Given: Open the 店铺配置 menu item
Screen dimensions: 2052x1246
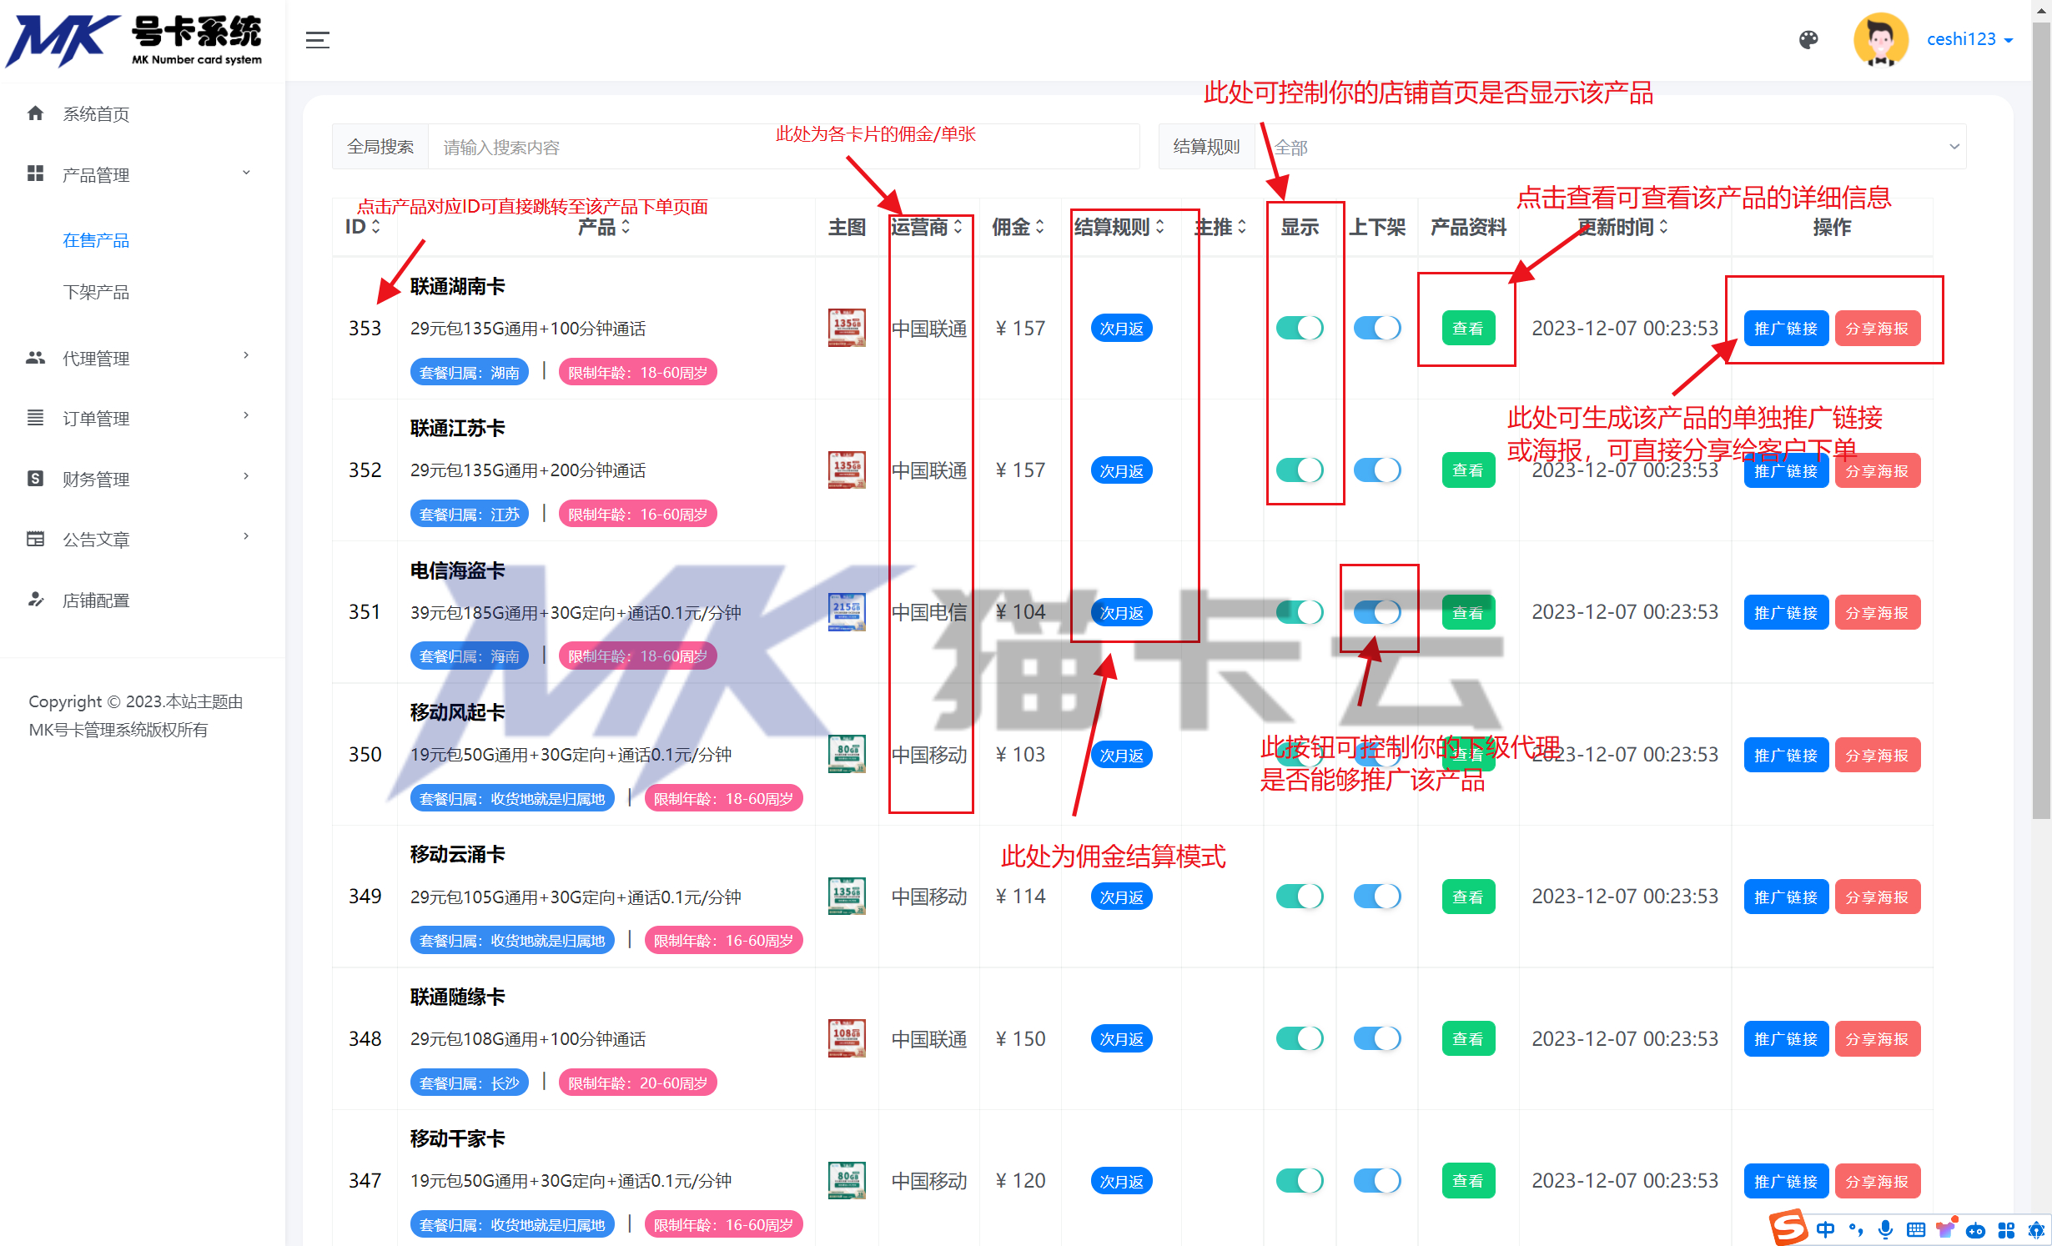Looking at the screenshot, I should coord(96,600).
